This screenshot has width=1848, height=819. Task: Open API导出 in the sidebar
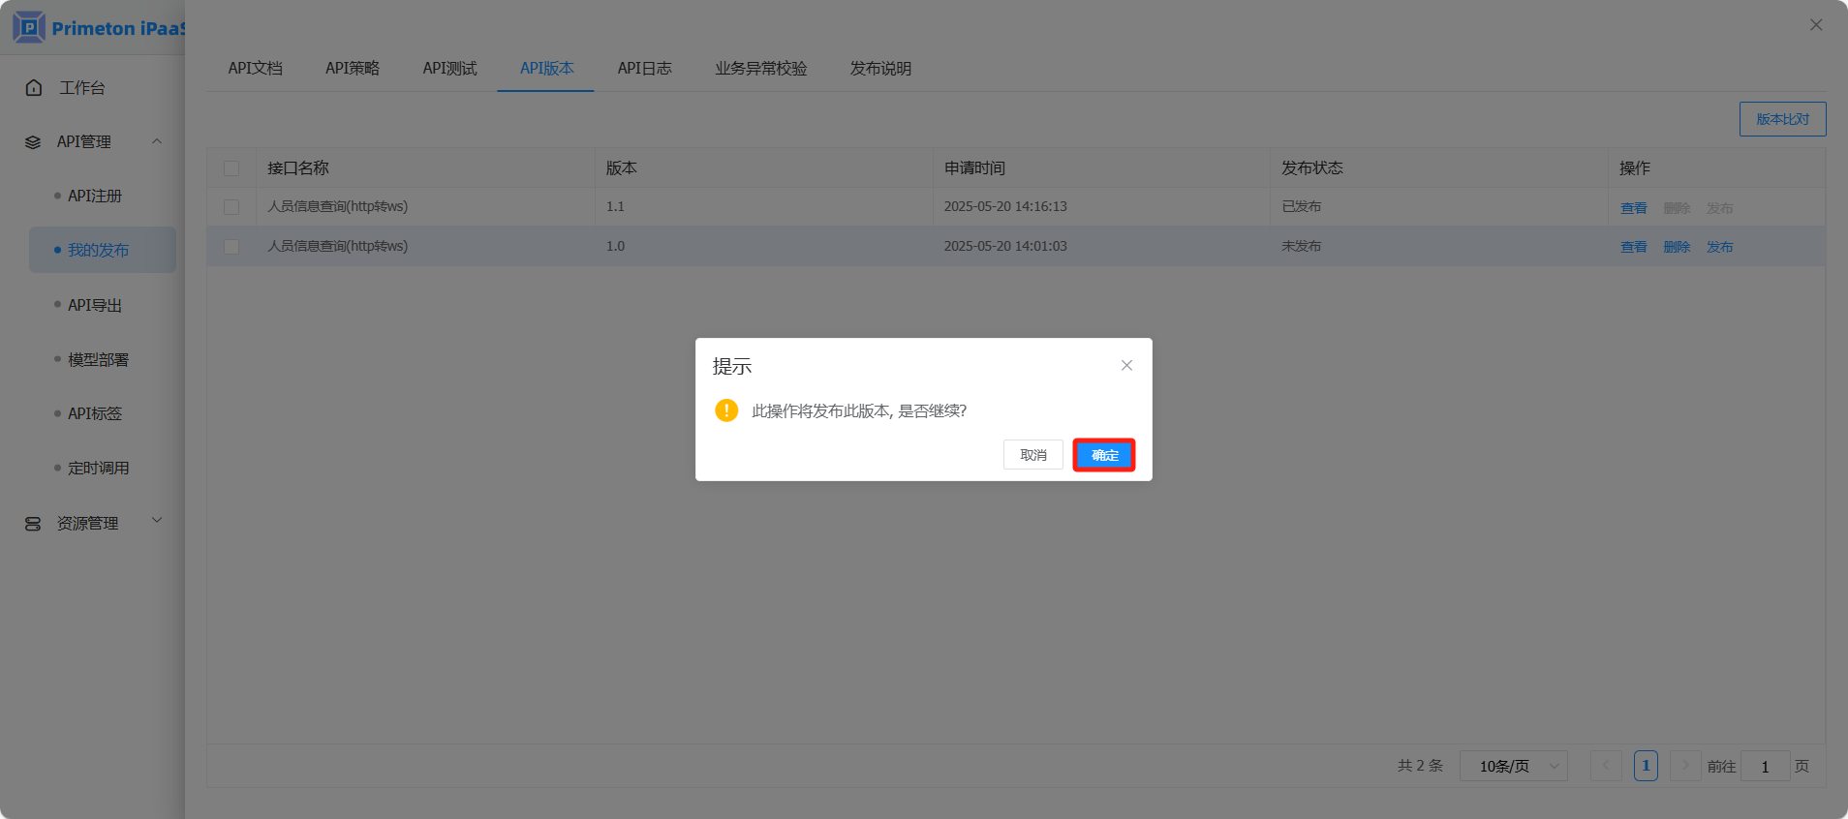coord(95,305)
